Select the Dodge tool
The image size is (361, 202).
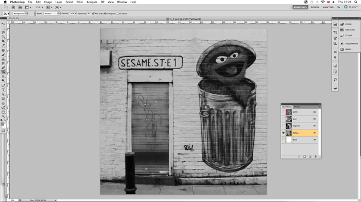[x=3, y=81]
